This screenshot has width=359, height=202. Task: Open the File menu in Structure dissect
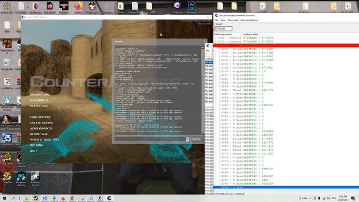(216, 20)
